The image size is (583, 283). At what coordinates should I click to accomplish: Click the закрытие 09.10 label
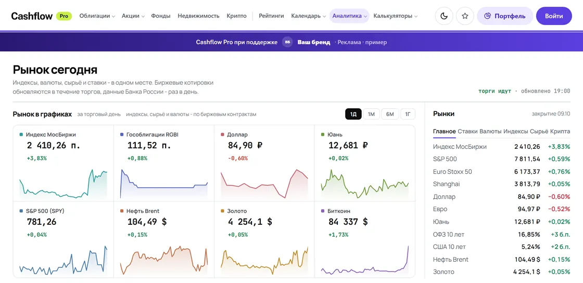[x=551, y=114]
